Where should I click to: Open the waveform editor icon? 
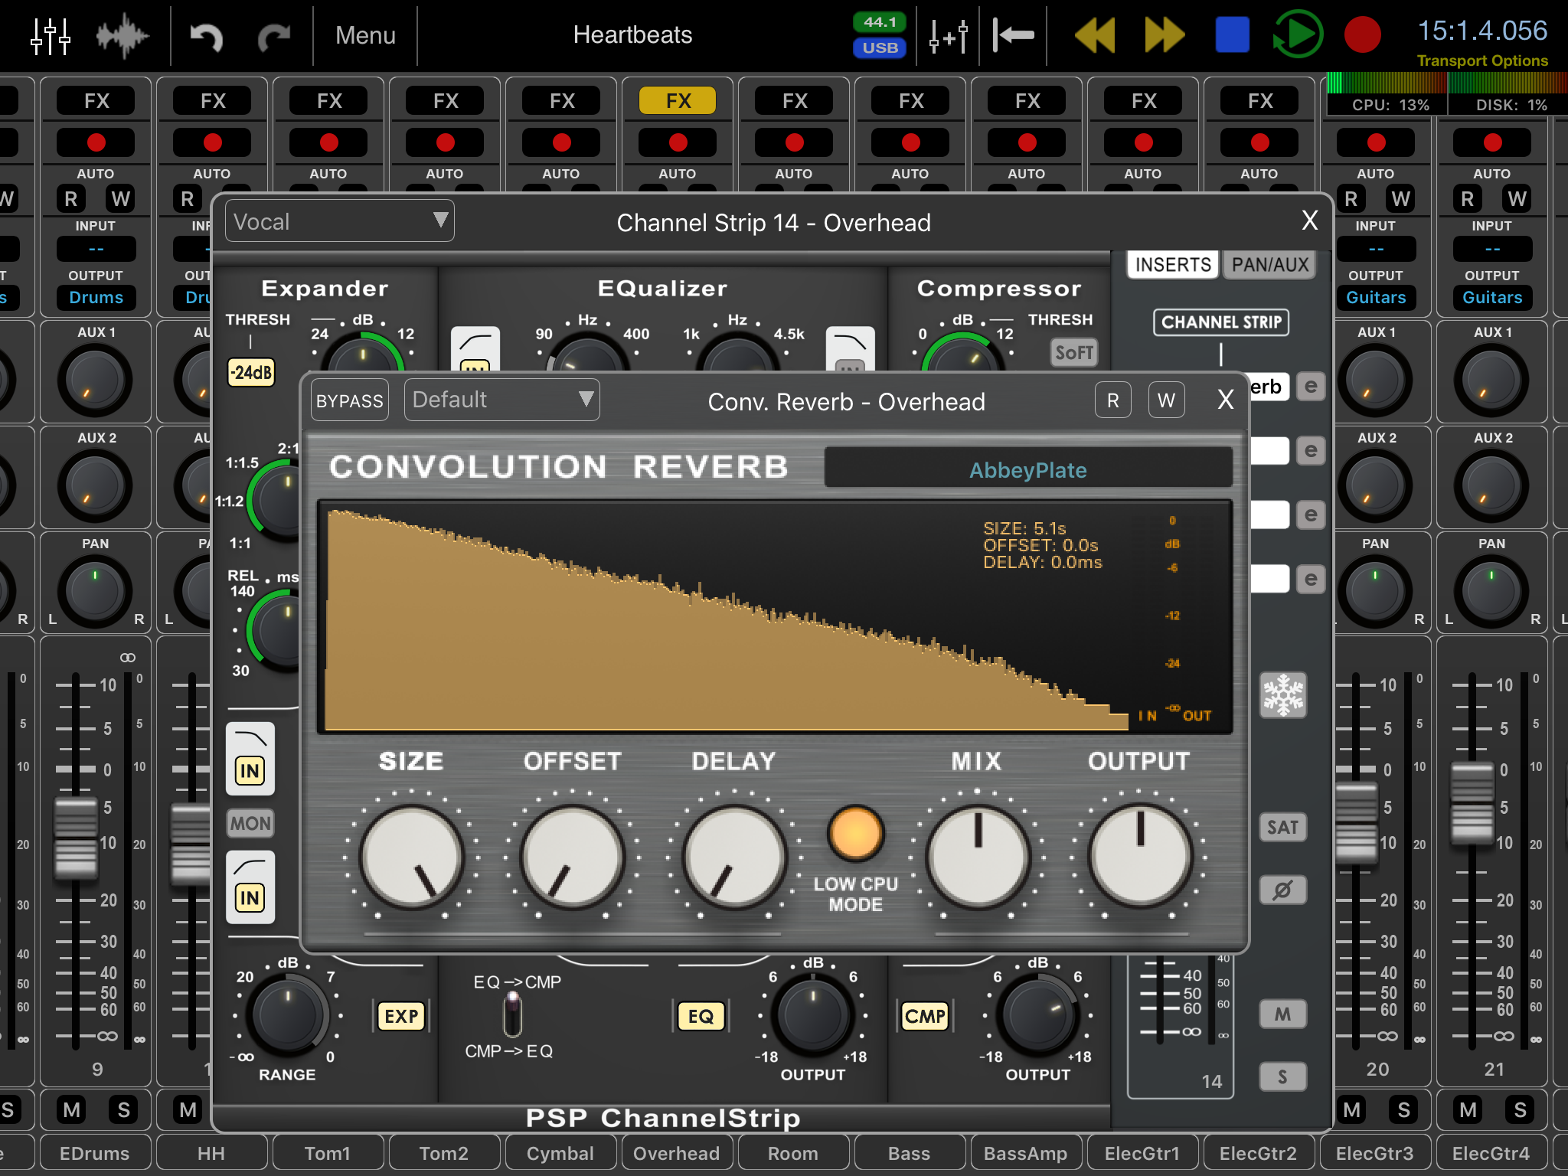click(x=122, y=35)
